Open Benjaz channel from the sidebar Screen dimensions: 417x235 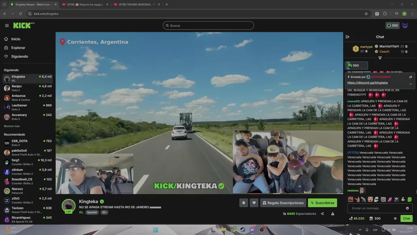click(x=28, y=88)
